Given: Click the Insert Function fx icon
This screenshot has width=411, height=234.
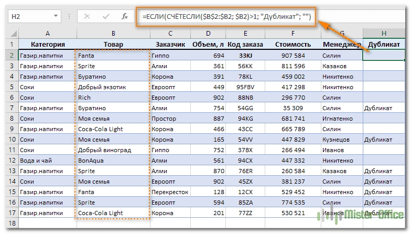Looking at the screenshot, I should tap(124, 17).
